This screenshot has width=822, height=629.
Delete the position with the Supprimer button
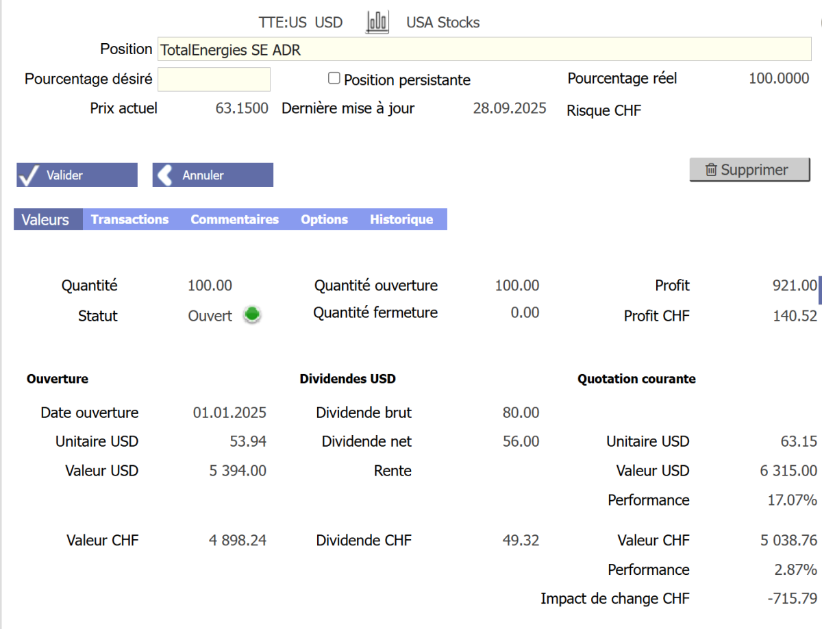749,170
